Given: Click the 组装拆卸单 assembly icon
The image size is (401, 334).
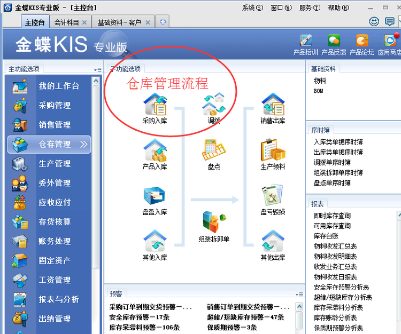Looking at the screenshot, I should [213, 222].
